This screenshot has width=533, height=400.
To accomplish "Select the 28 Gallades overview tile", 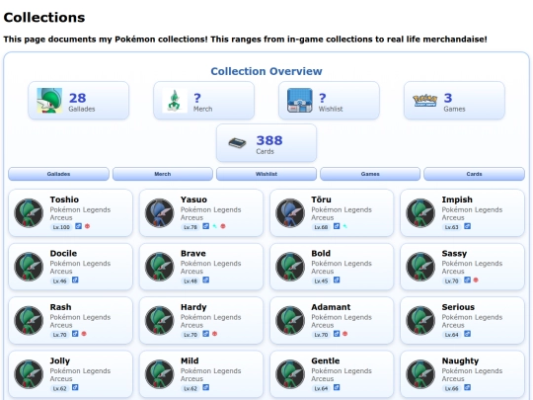I will [79, 101].
